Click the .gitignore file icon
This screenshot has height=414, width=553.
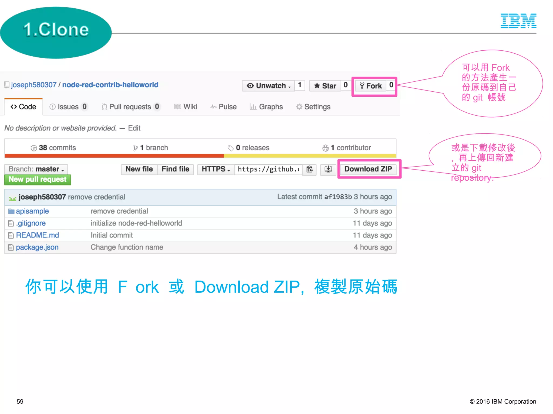pos(11,223)
